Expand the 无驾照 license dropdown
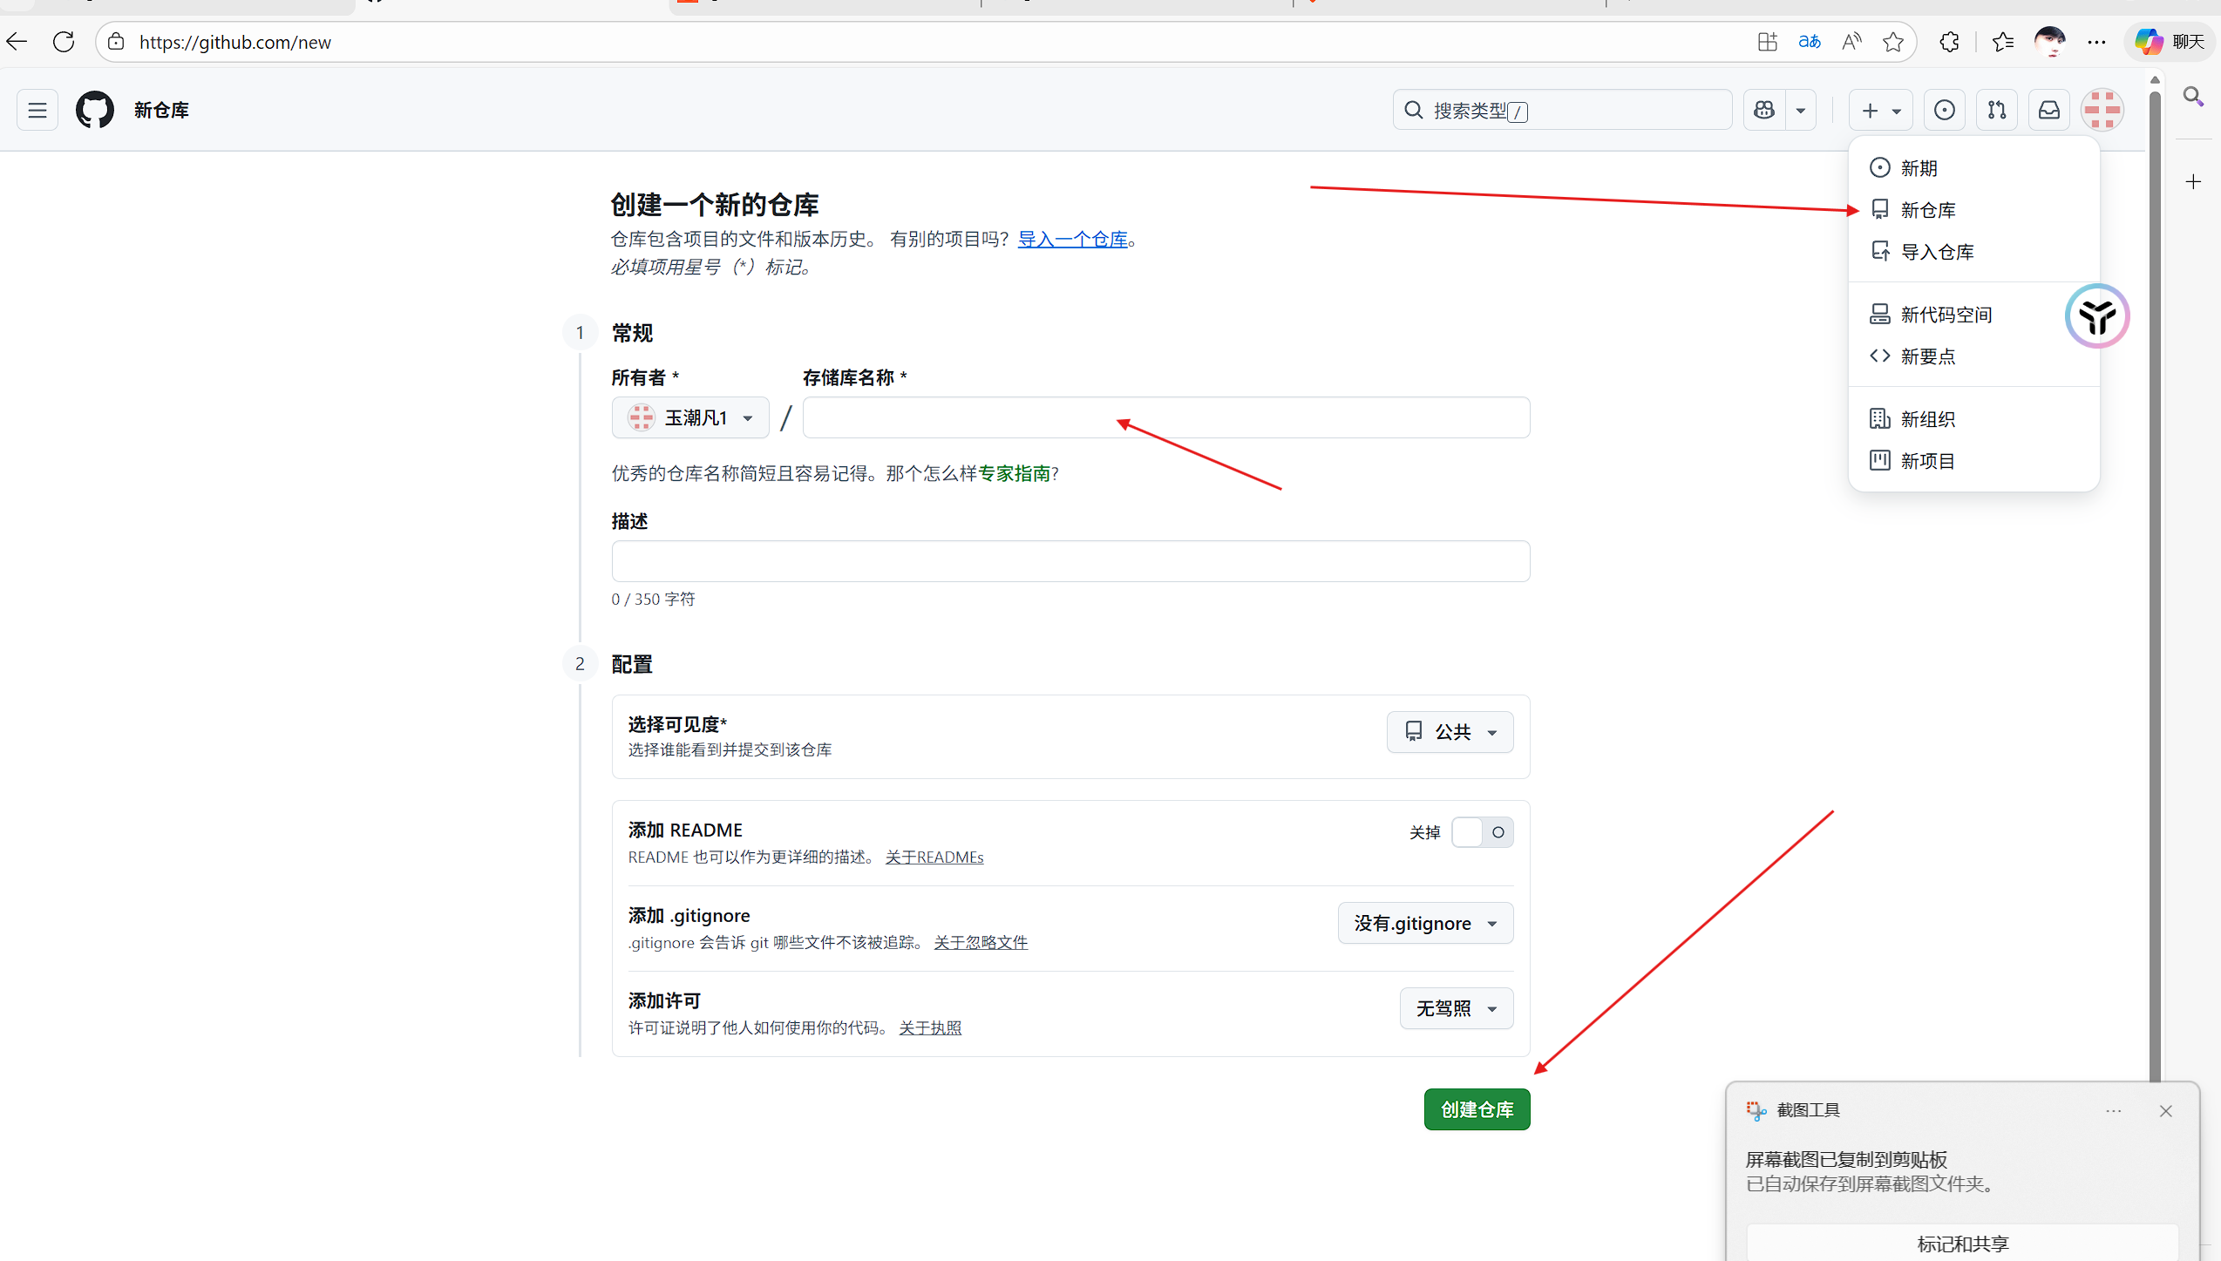This screenshot has height=1261, width=2221. tap(1456, 1008)
